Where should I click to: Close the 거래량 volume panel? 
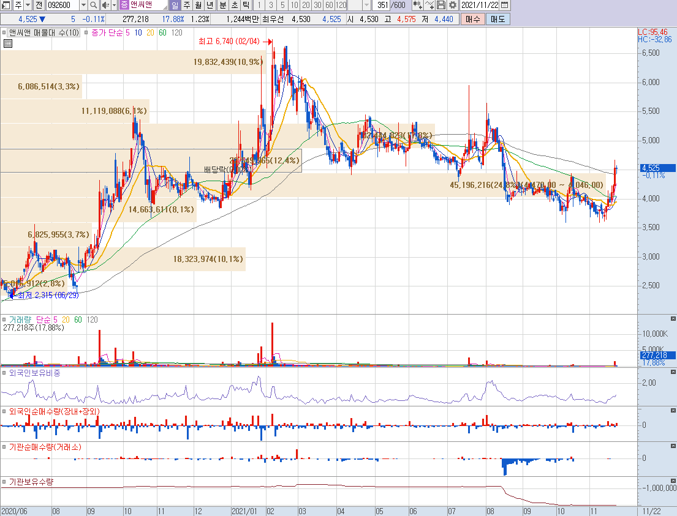(x=673, y=319)
